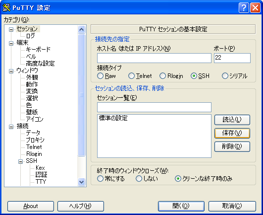Collapse the 接続 tree node
This screenshot has height=215, width=263.
[x=11, y=127]
